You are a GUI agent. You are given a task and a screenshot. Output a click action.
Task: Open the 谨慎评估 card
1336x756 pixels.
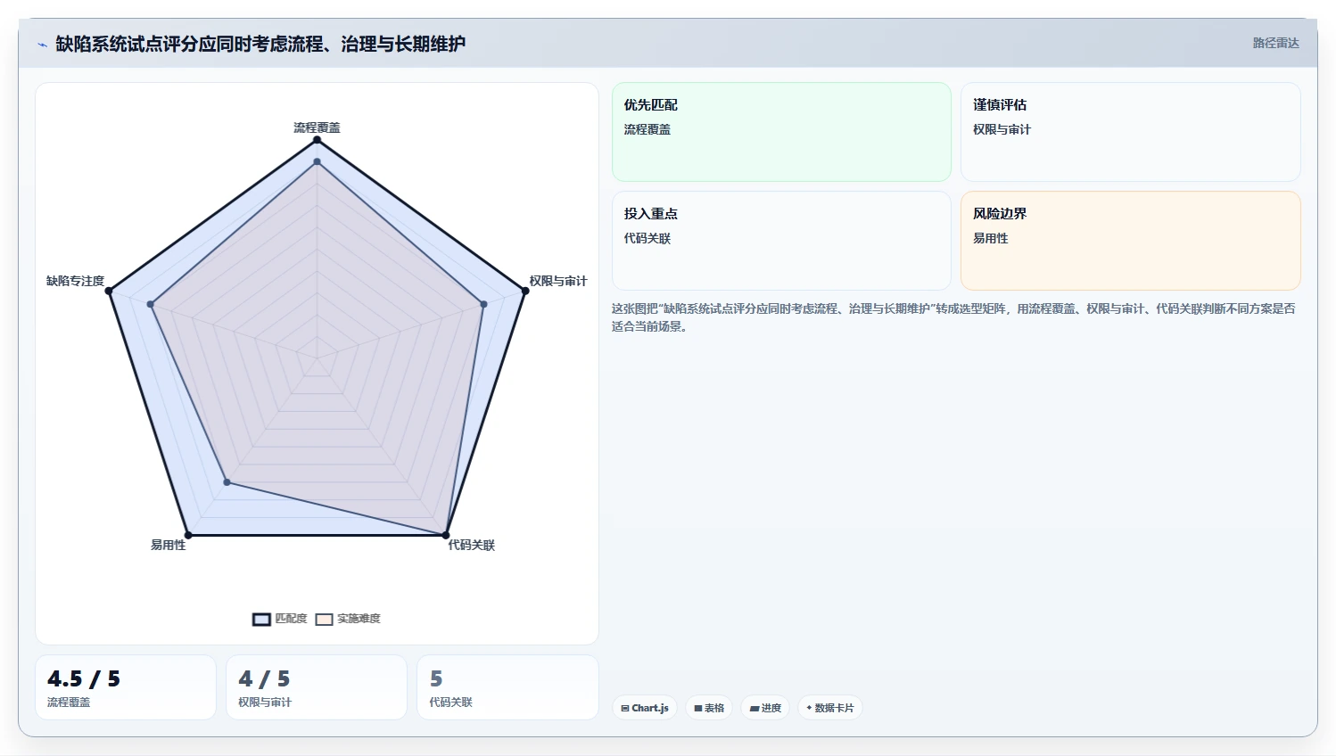tap(1130, 132)
